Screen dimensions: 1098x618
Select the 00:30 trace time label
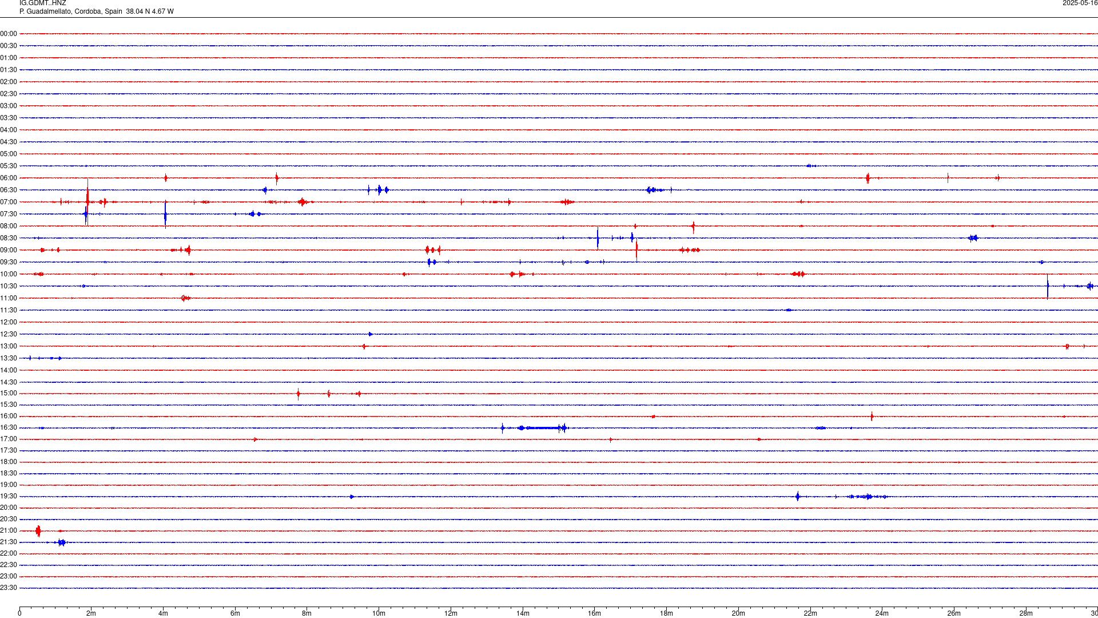(9, 46)
